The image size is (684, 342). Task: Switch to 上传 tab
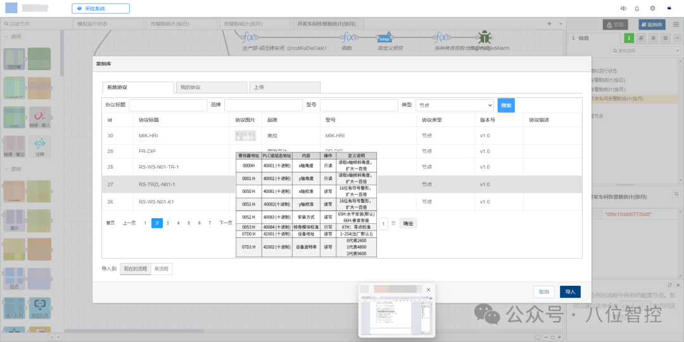click(284, 87)
